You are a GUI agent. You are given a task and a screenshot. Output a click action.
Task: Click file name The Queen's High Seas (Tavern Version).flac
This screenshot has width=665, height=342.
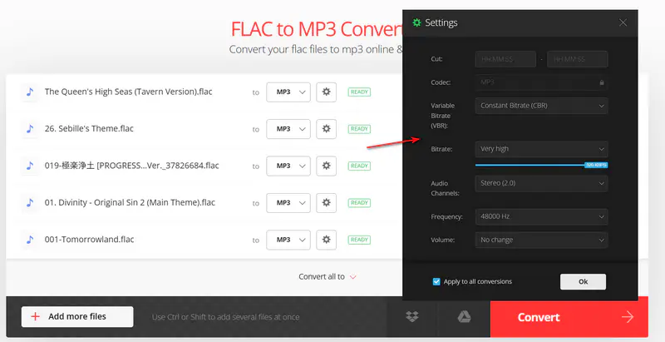click(129, 92)
